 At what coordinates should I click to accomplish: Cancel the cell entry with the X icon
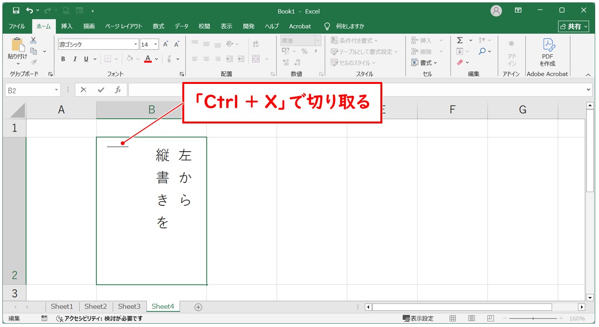click(84, 90)
